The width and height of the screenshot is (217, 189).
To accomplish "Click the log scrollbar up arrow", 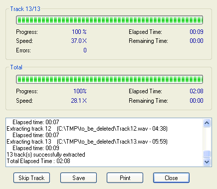I will [x=207, y=123].
